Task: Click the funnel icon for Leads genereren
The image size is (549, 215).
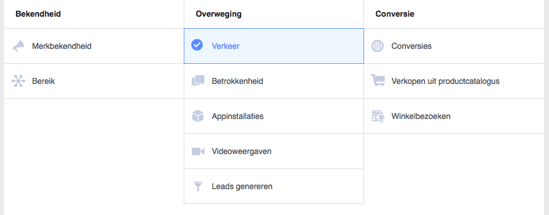Action: tap(198, 187)
